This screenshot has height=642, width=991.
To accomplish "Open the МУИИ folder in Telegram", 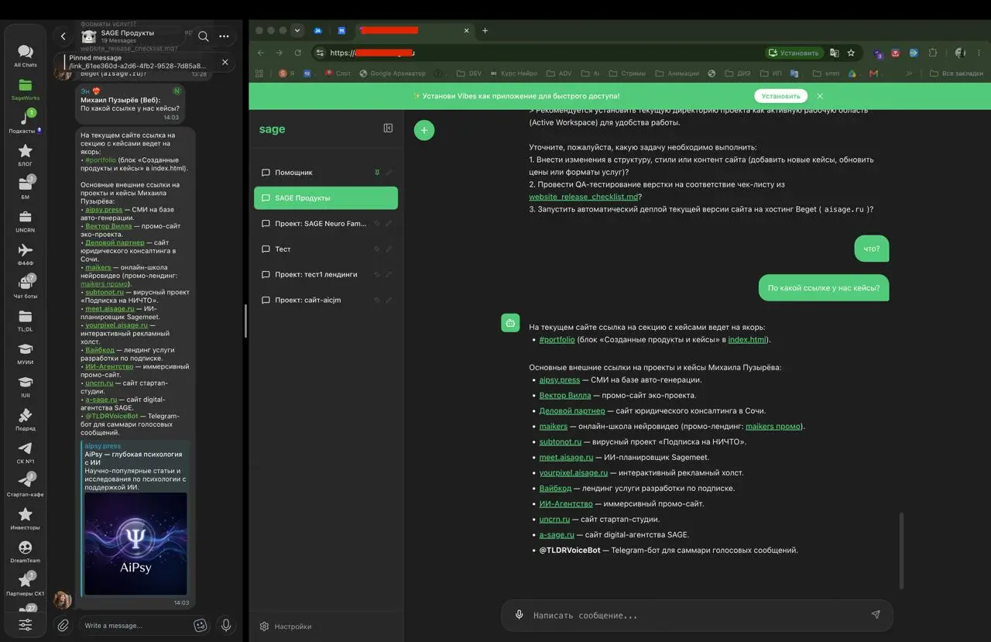I will [26, 353].
